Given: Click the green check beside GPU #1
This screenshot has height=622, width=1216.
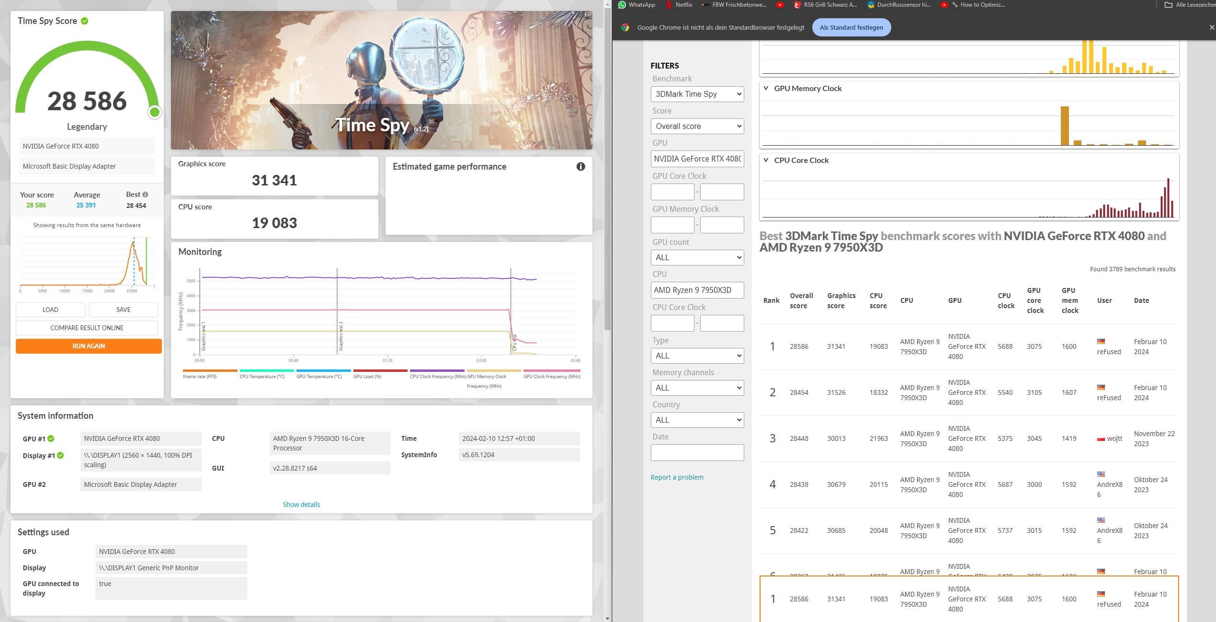Looking at the screenshot, I should coord(51,438).
